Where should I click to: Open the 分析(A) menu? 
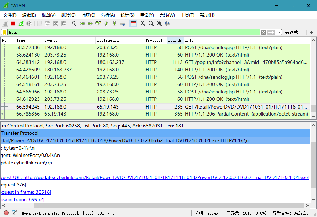click(x=108, y=15)
